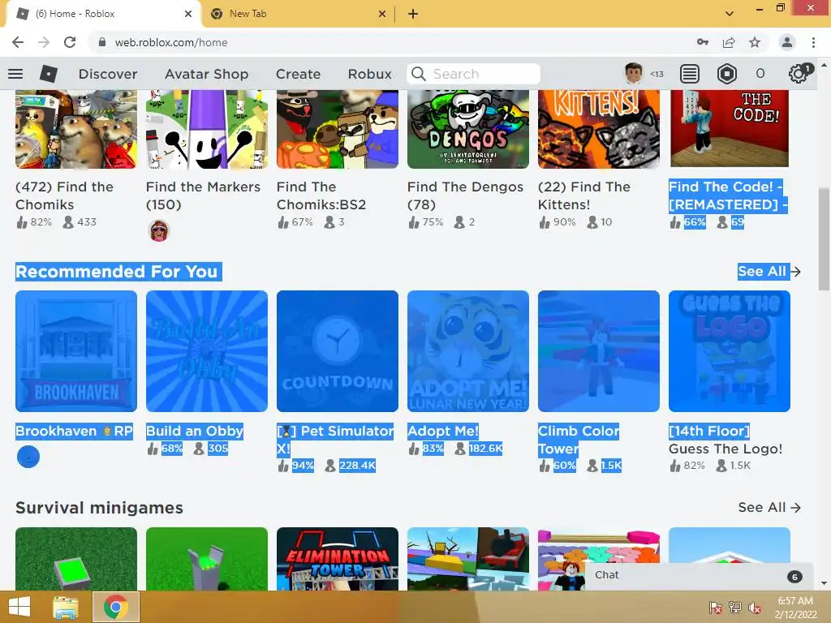Click the friend avatar under Find the Markers

pos(159,230)
